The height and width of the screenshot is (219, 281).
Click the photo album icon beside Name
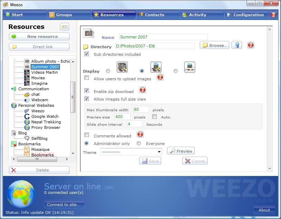[89, 33]
